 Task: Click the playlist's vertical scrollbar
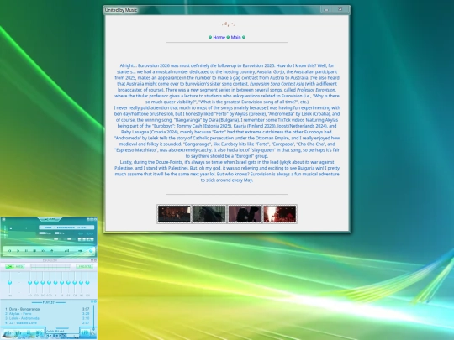coord(93,317)
